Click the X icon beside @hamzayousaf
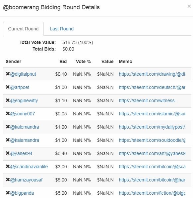The image size is (193, 198). [8, 179]
